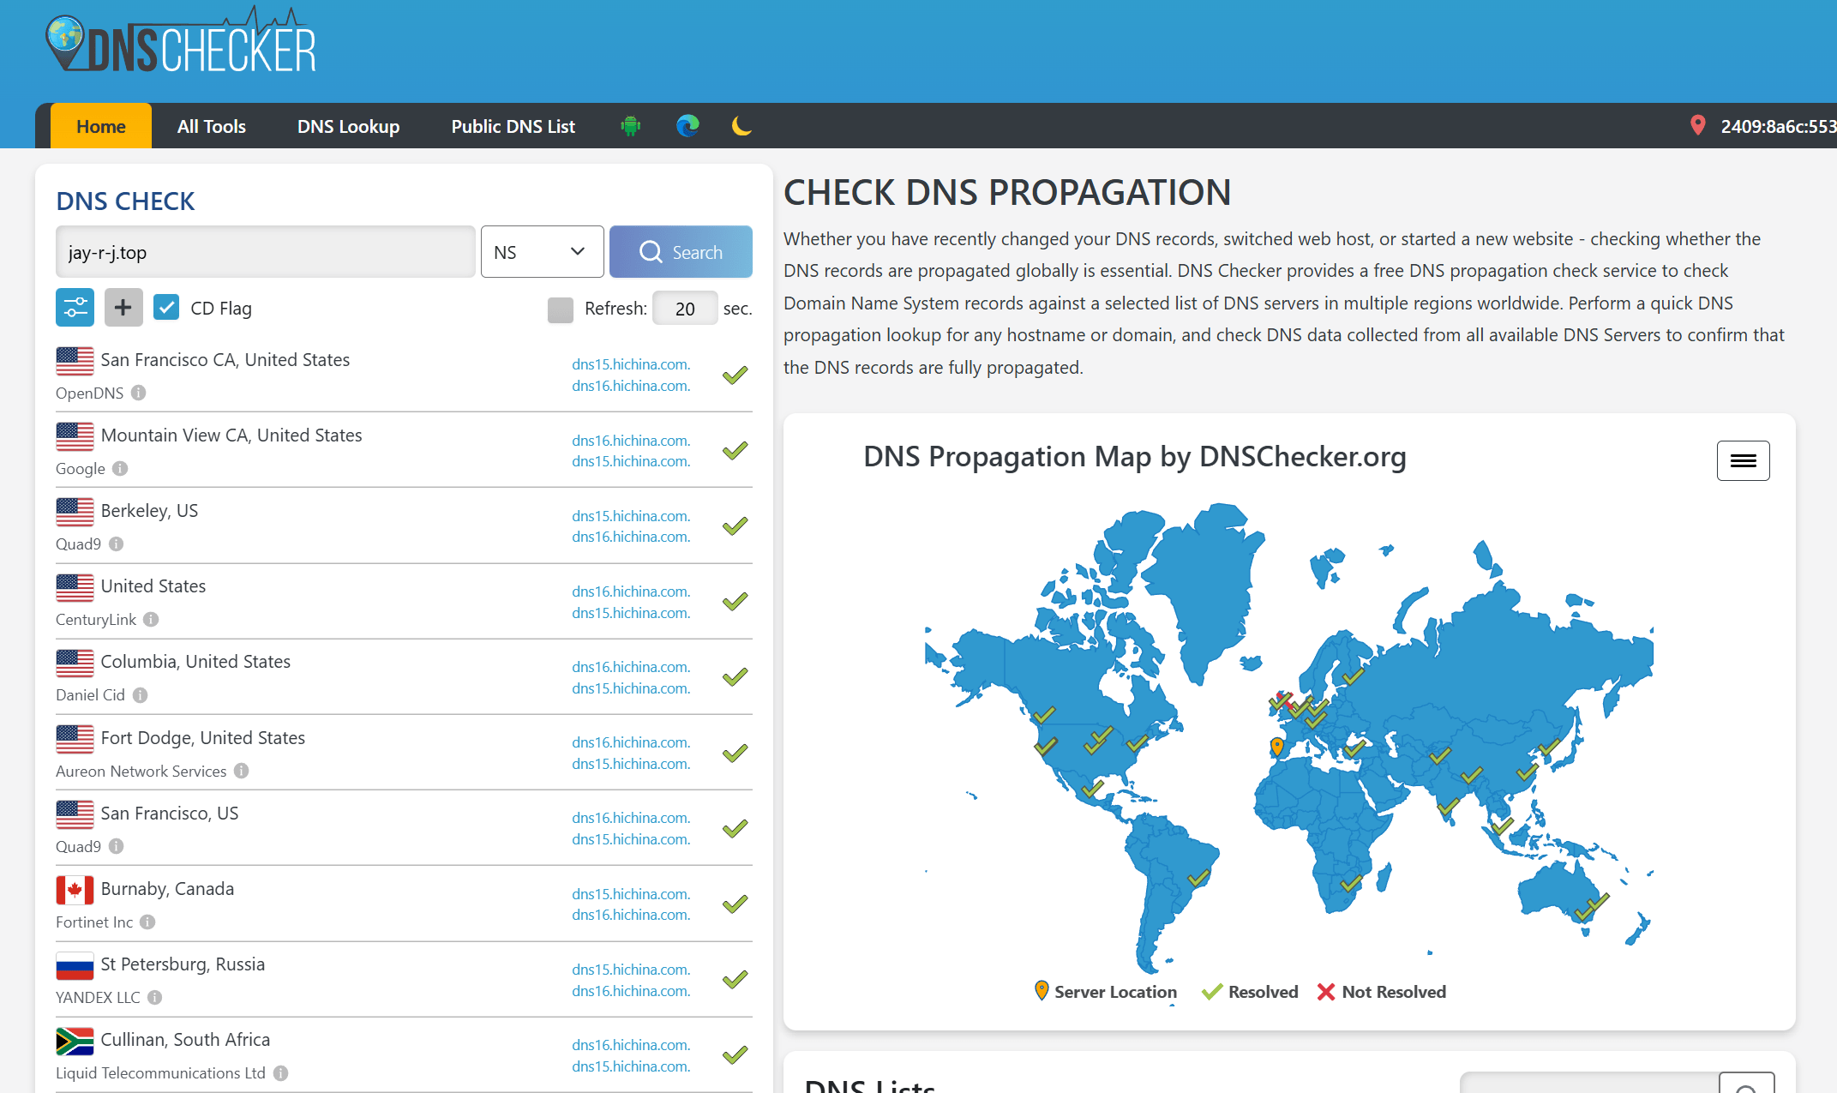
Task: Click the plus add server button
Action: (123, 308)
